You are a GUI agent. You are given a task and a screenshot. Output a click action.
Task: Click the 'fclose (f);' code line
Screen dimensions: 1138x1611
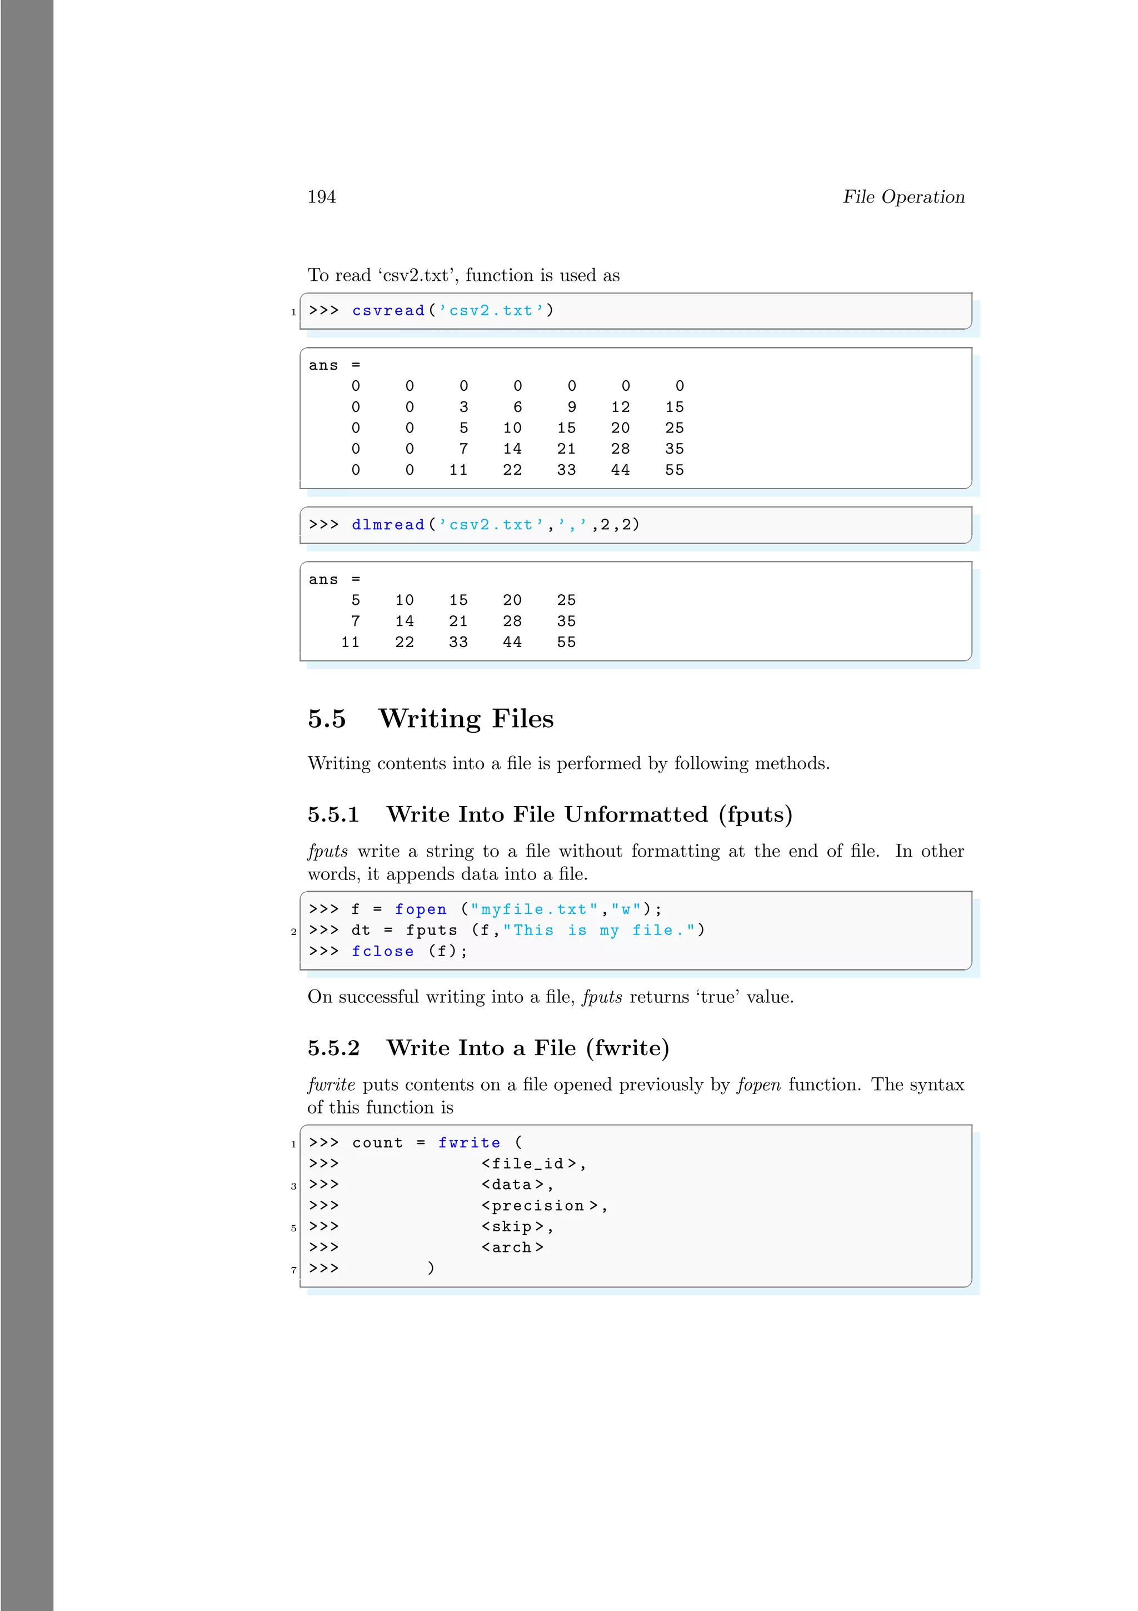pyautogui.click(x=388, y=952)
